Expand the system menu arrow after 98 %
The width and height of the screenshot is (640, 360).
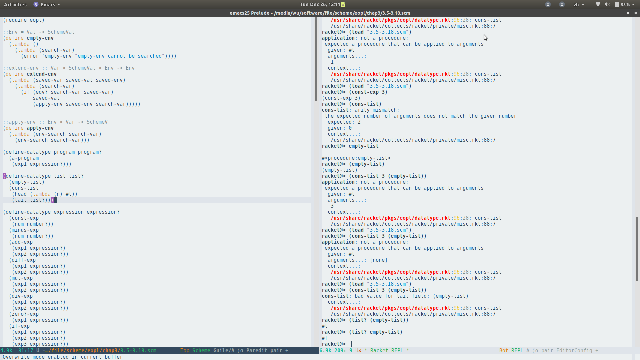633,4
